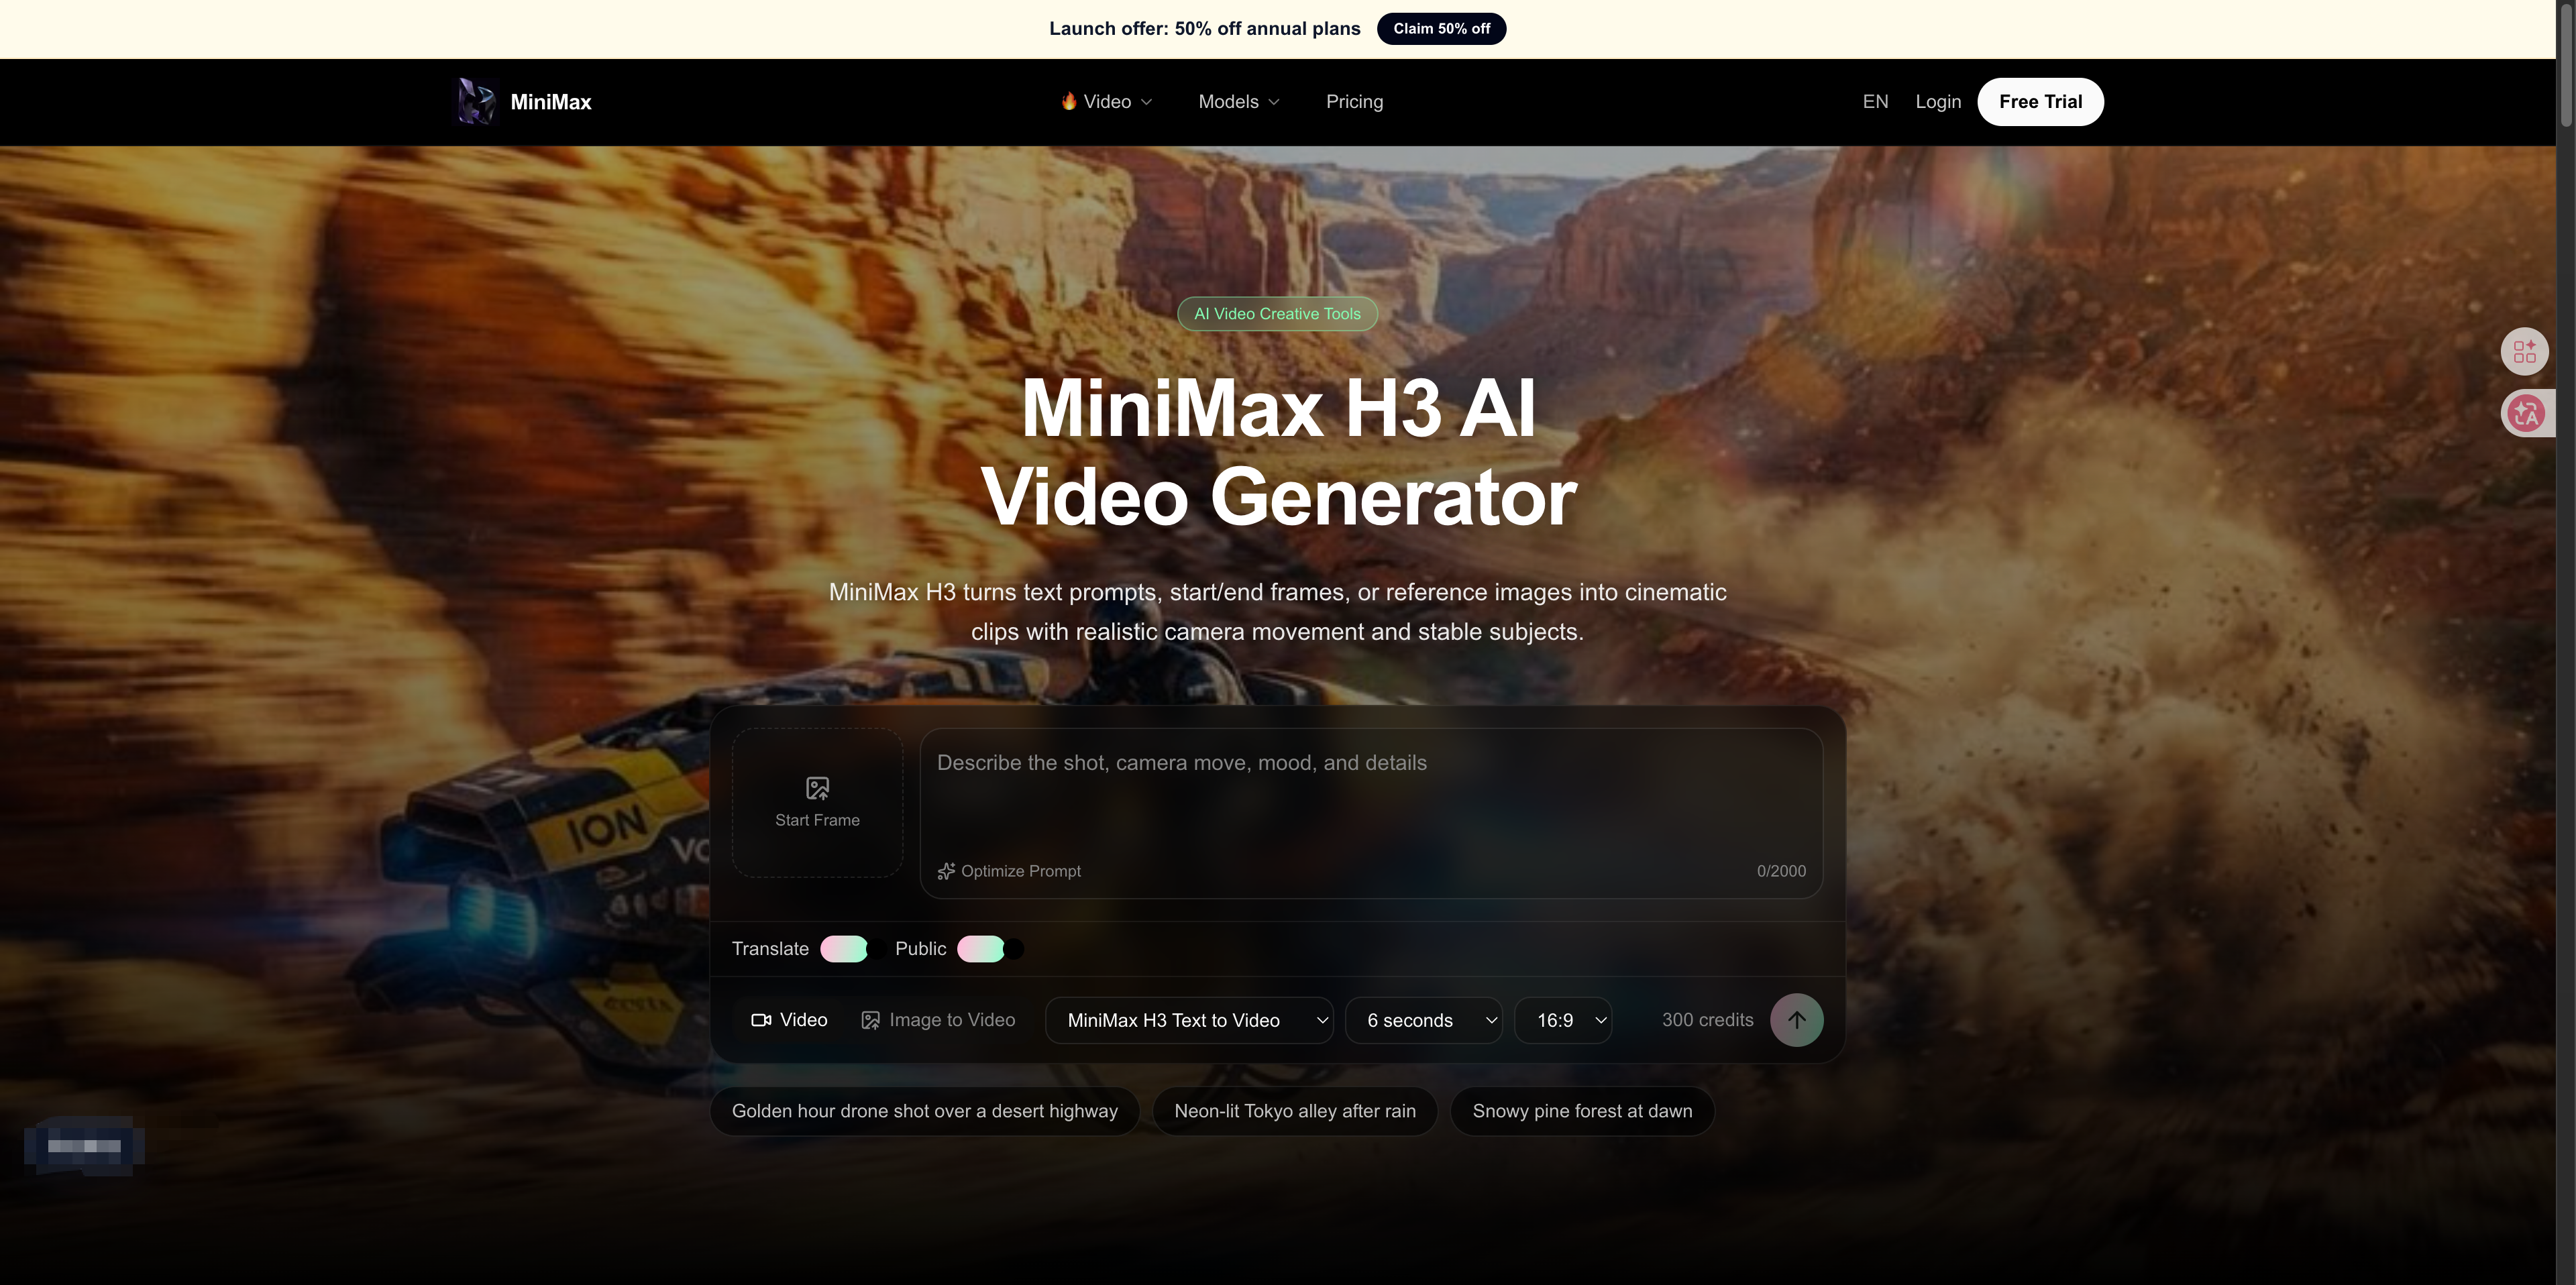The image size is (2576, 1285).
Task: Choose Snowy pine forest at dawn suggestion
Action: (x=1582, y=1111)
